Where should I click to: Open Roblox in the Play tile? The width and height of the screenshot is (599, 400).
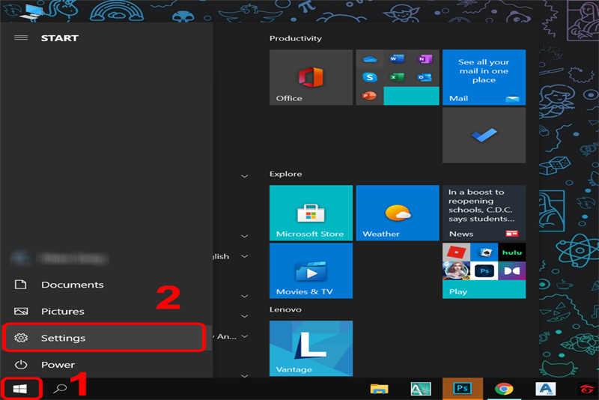coord(456,252)
